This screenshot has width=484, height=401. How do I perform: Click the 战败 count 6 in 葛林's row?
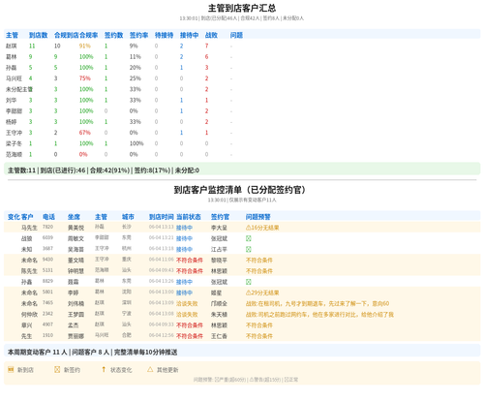tap(206, 57)
